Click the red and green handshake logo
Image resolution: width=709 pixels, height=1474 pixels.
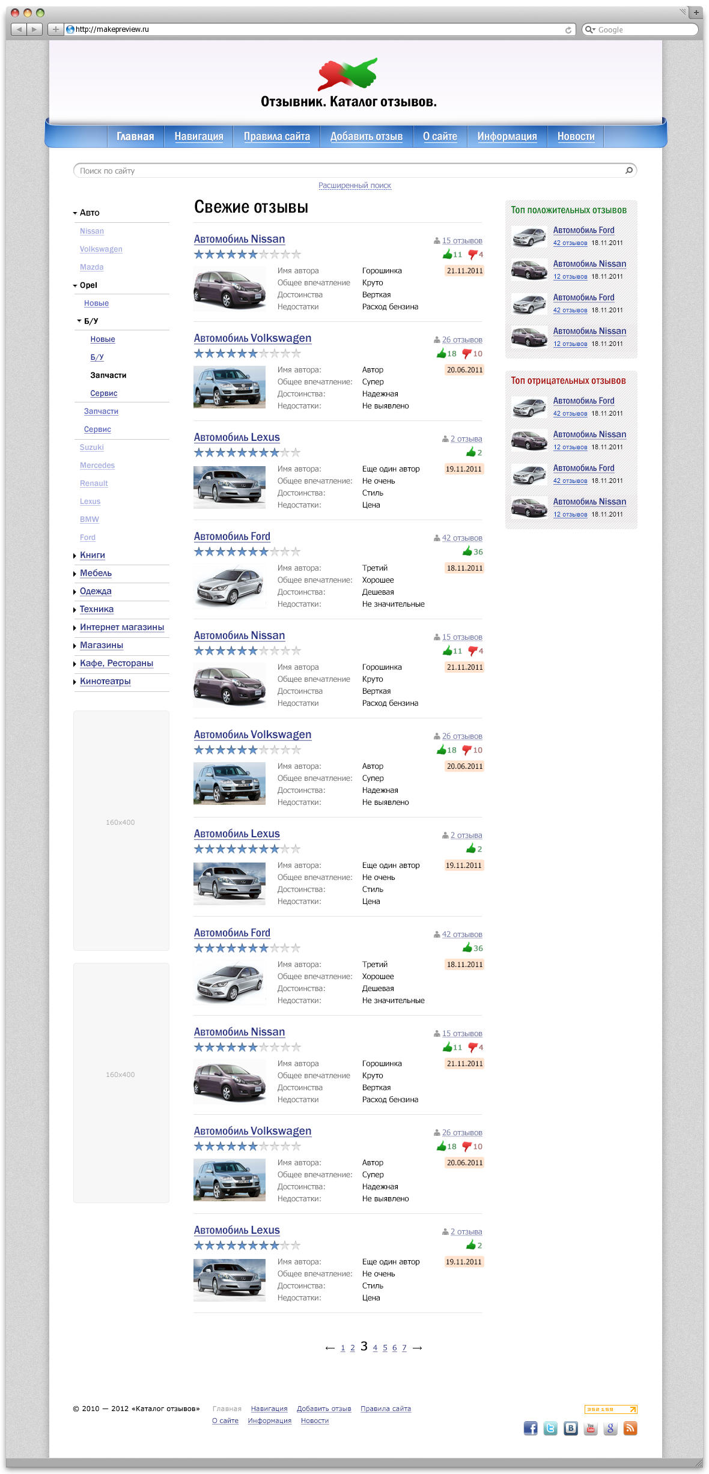coord(347,74)
